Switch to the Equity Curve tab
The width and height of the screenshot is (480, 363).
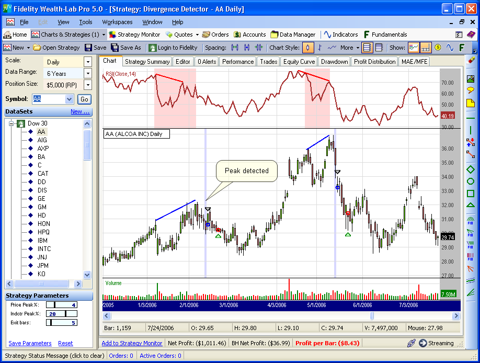(299, 61)
